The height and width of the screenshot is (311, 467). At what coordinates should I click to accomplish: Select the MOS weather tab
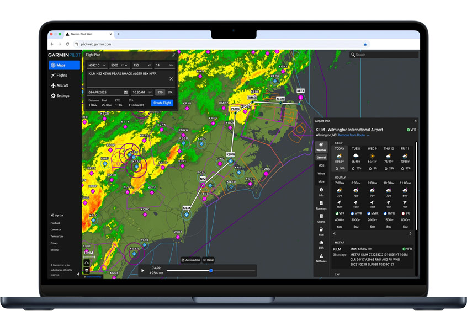point(321,165)
